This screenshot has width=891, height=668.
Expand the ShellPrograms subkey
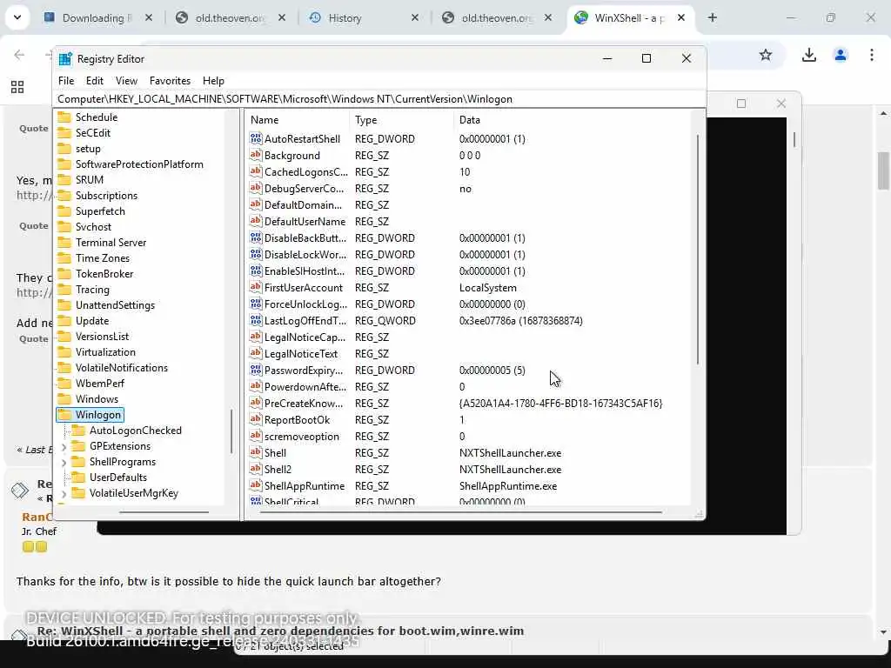point(64,463)
